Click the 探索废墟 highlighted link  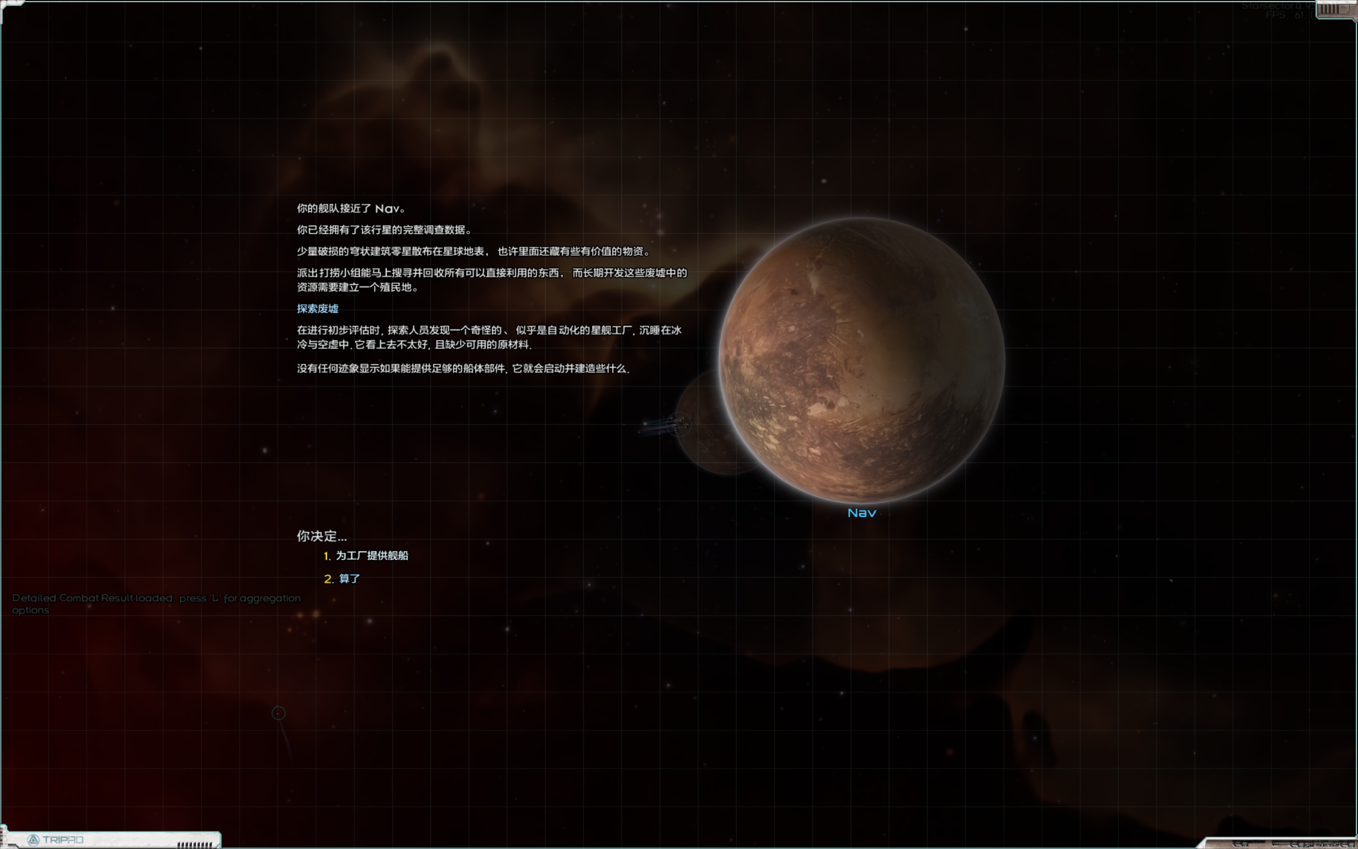318,309
